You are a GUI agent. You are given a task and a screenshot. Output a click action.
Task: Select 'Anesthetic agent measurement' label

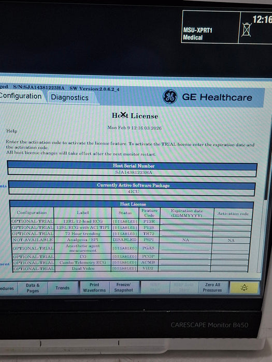[x=83, y=248]
